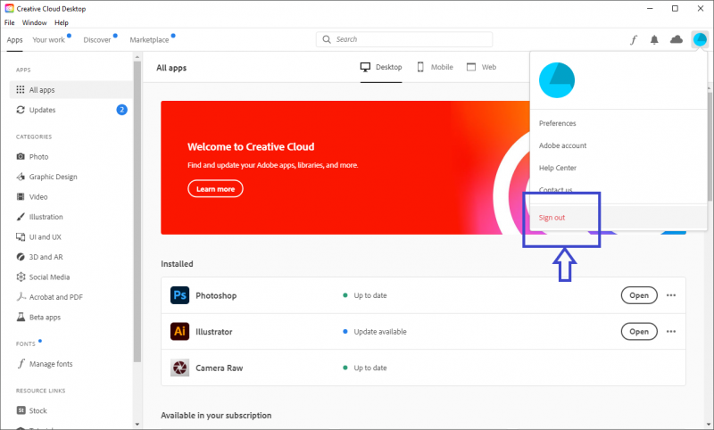Click the Learn more button
The width and height of the screenshot is (714, 430).
click(215, 189)
